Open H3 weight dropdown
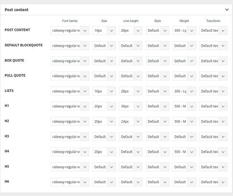 pos(184,137)
